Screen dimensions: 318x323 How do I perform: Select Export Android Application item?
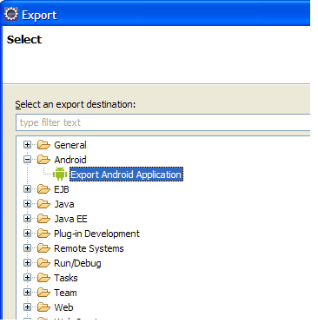coord(126,175)
